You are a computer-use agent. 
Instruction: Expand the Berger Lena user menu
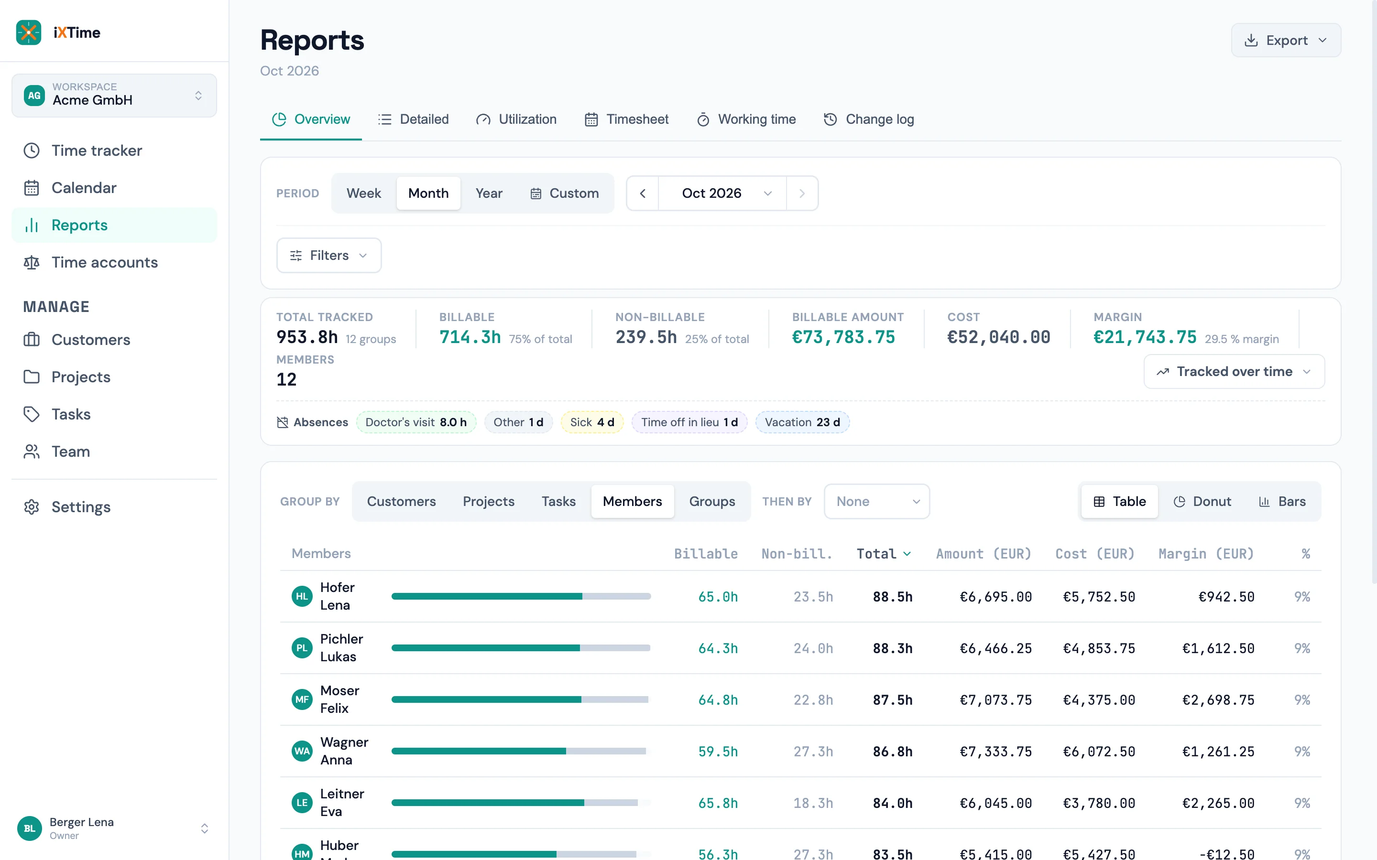click(x=114, y=828)
